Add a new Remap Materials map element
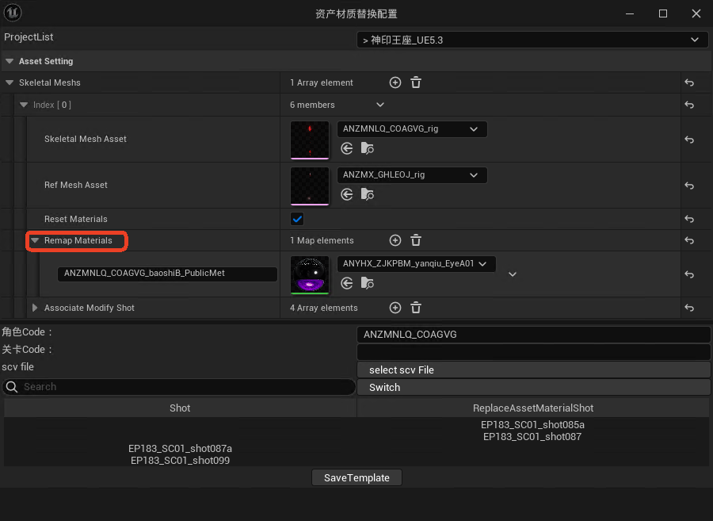 [x=395, y=240]
